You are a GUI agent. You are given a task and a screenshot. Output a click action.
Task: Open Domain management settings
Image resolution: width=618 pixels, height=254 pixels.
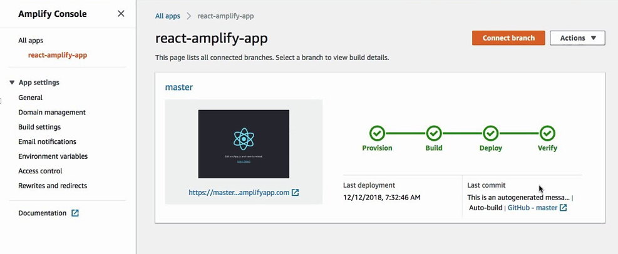(52, 112)
